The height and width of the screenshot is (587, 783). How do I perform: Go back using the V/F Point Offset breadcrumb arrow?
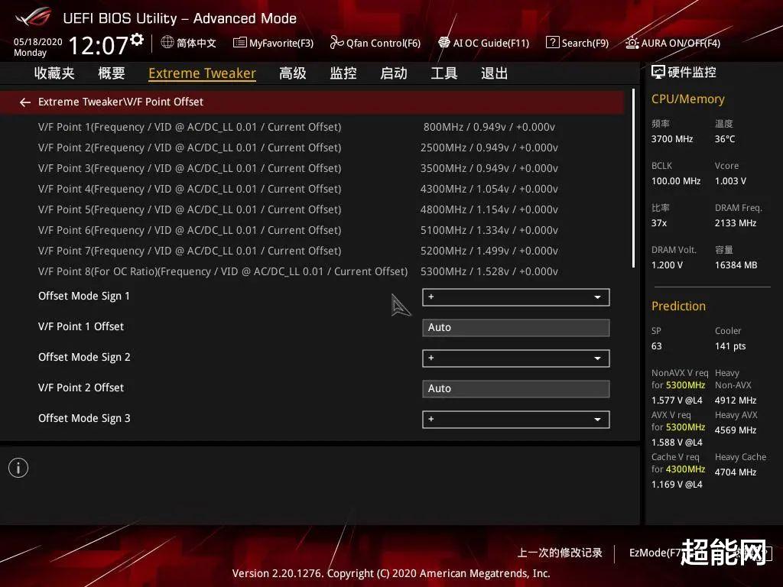[x=24, y=102]
